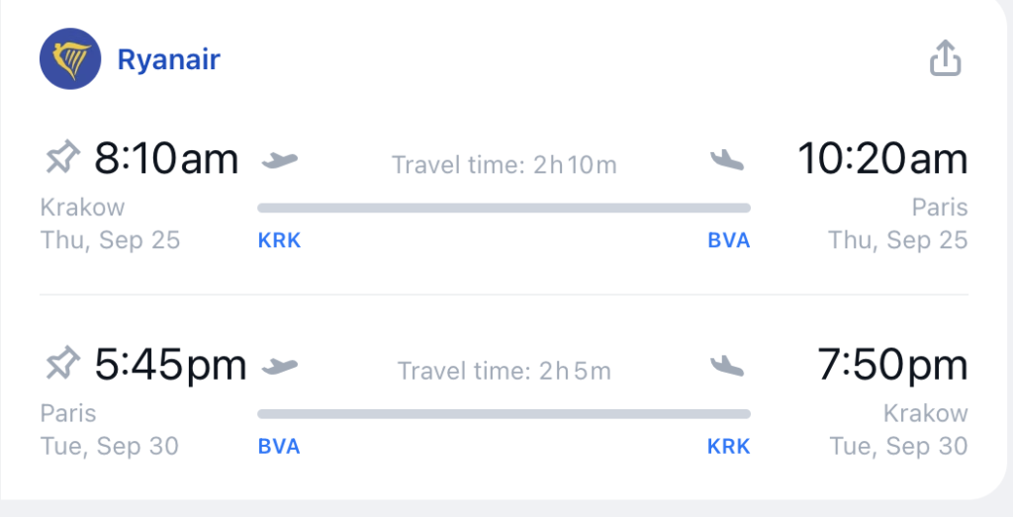This screenshot has width=1013, height=517.
Task: Click the Travel time: 2h10m label
Action: coord(504,165)
